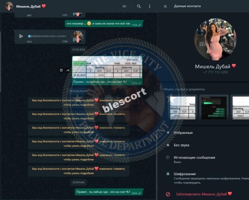The height and width of the screenshot is (200, 249).
Task: Play the 0:14 voice message
Action: tap(21, 36)
